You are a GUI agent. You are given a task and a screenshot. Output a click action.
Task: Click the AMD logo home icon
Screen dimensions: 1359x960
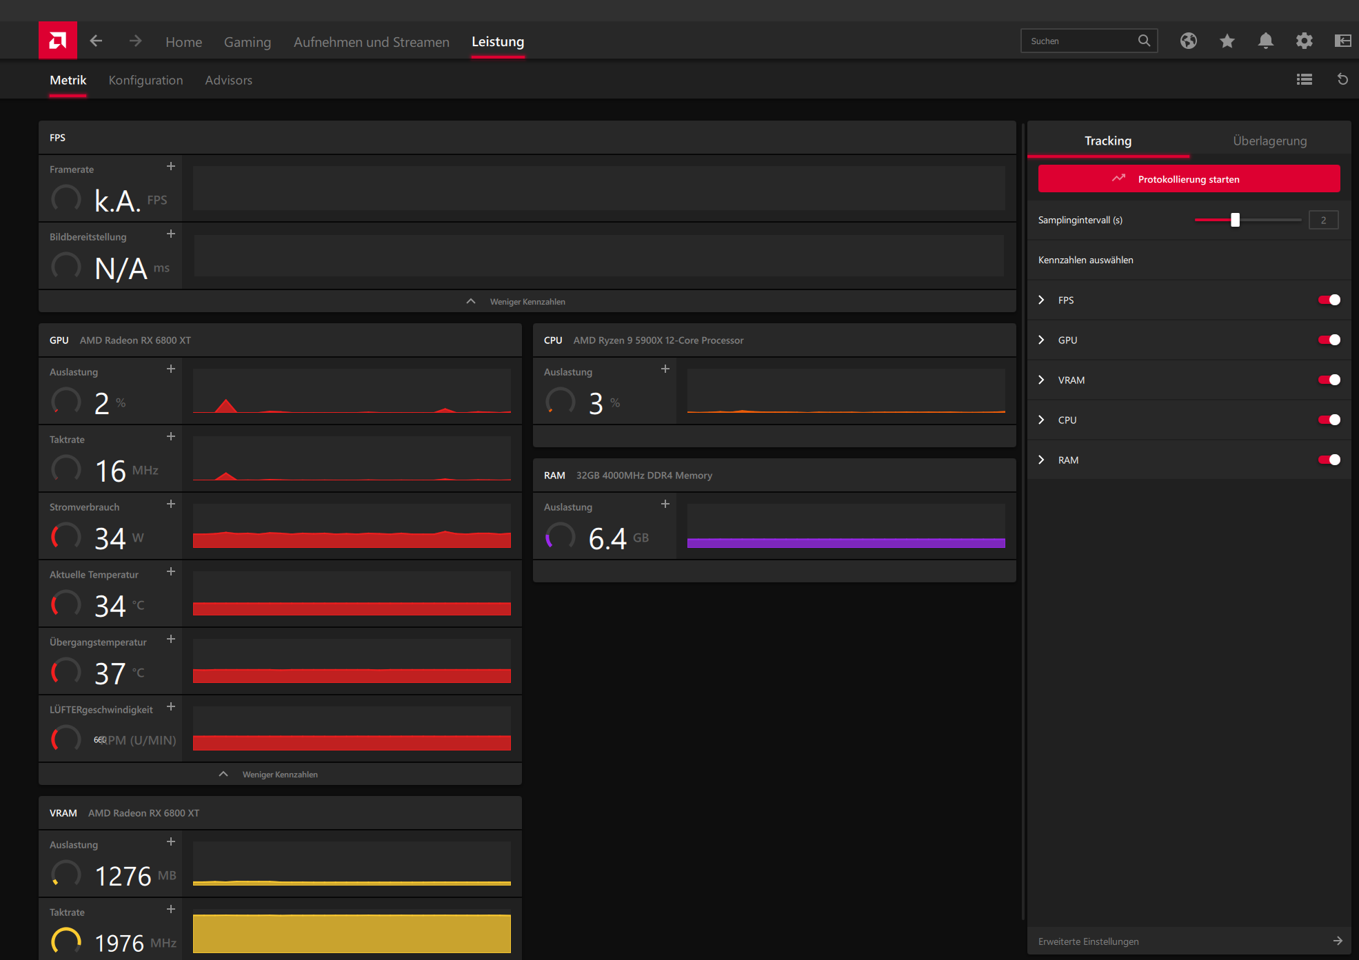pyautogui.click(x=58, y=41)
